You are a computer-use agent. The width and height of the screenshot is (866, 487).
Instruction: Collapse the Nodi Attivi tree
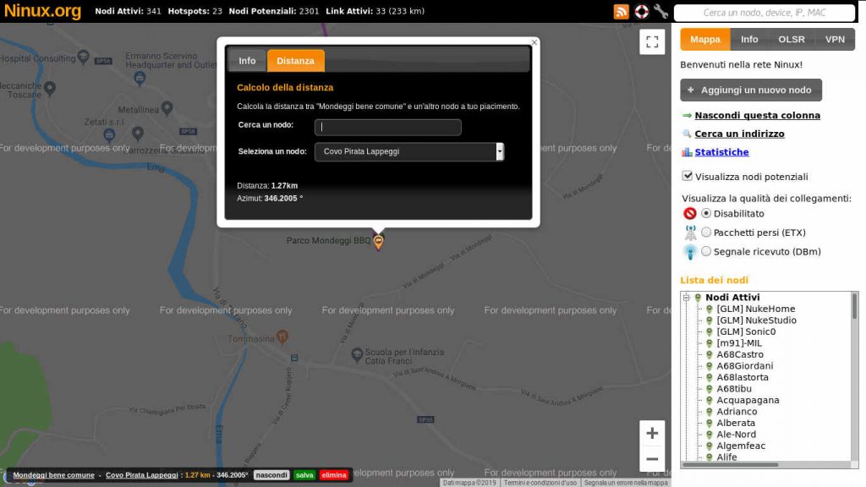click(x=687, y=298)
